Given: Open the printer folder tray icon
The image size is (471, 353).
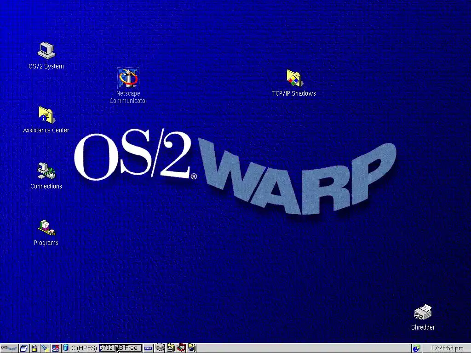Looking at the screenshot, I should (x=171, y=348).
